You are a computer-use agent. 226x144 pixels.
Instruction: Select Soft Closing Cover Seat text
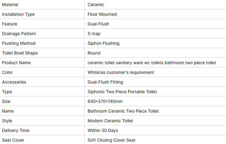[111, 140]
